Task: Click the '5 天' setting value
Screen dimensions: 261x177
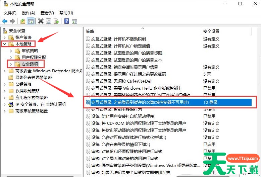Action: point(207,74)
